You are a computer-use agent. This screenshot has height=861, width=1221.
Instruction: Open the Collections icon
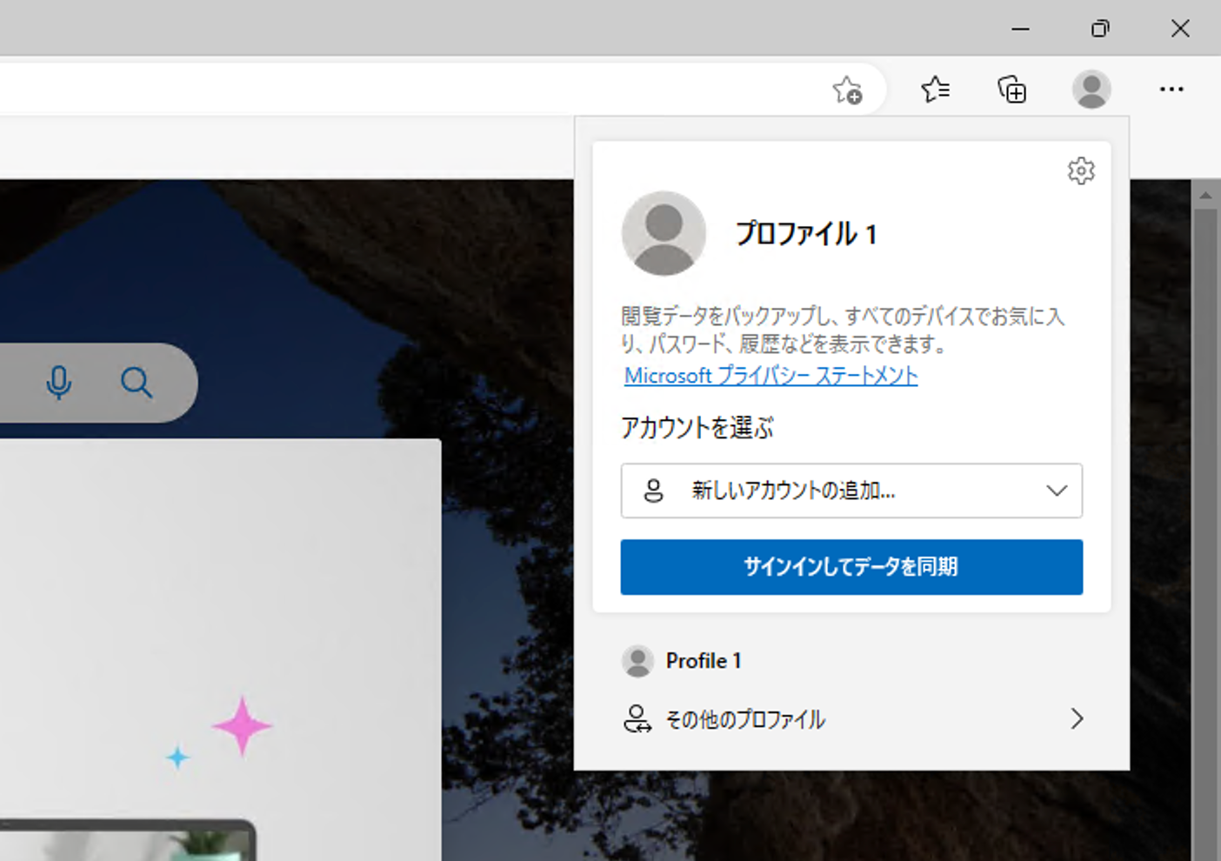1012,90
